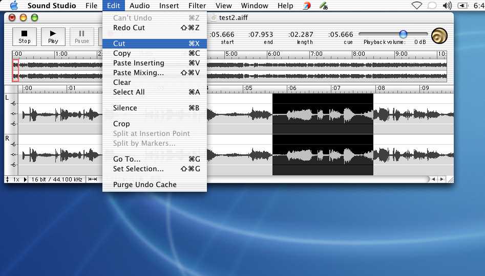The image size is (485, 276).
Task: Open the Apple menu icon
Action: click(x=14, y=6)
